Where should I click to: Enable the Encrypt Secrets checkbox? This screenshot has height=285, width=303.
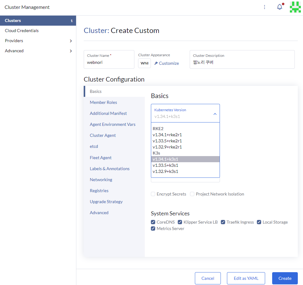point(153,194)
